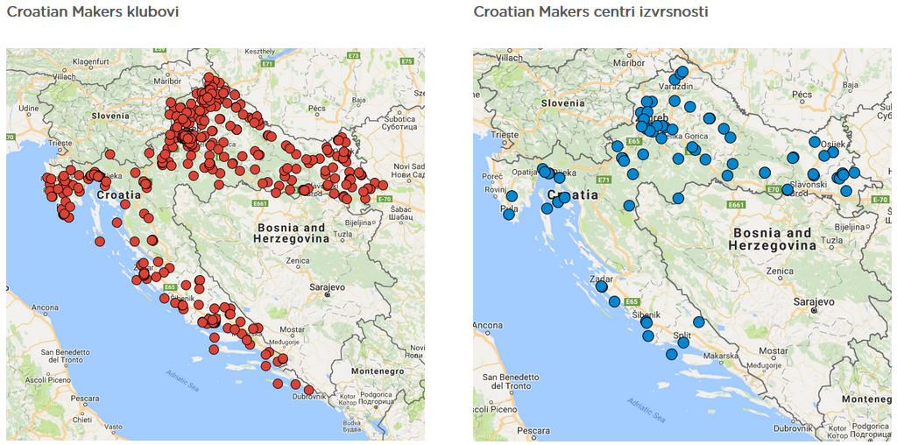Screen dimensions: 897x445
Task: Click E661 road badge on the klubovi map
Action: pyautogui.click(x=259, y=202)
